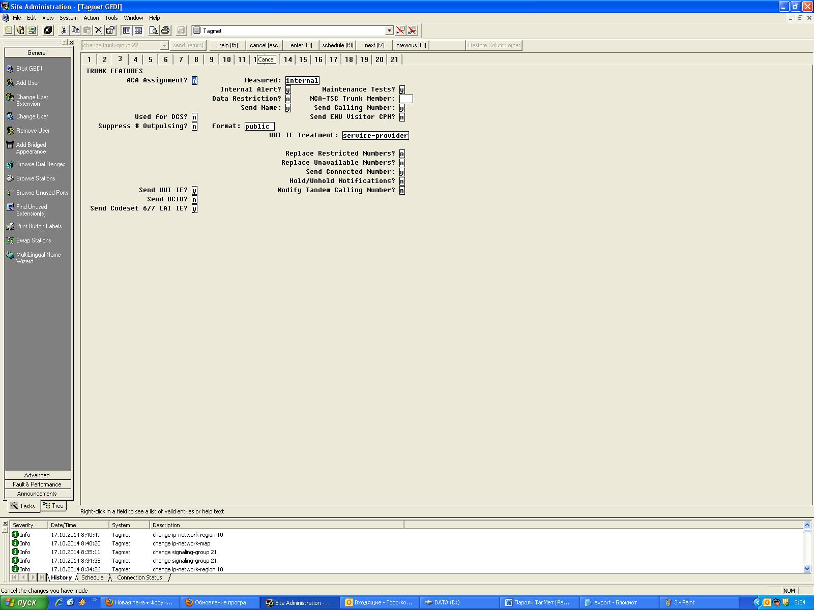
Task: Toggle Internal Alert field value
Action: [288, 89]
